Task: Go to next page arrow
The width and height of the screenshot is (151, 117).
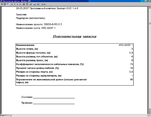Action: 17,4
